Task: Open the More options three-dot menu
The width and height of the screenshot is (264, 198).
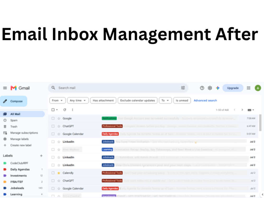Action: (72, 110)
